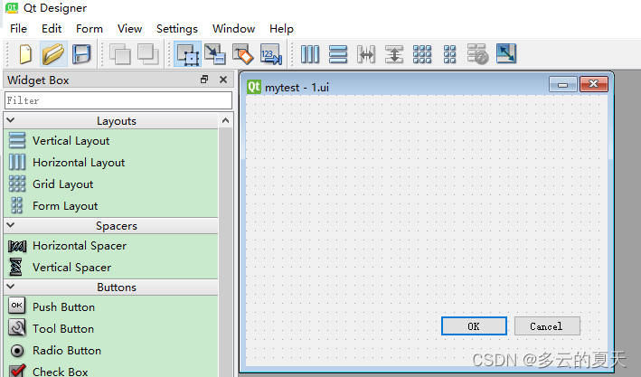Switch to Edit Signals/Slots mode icon
The image size is (641, 377).
pyautogui.click(x=215, y=54)
